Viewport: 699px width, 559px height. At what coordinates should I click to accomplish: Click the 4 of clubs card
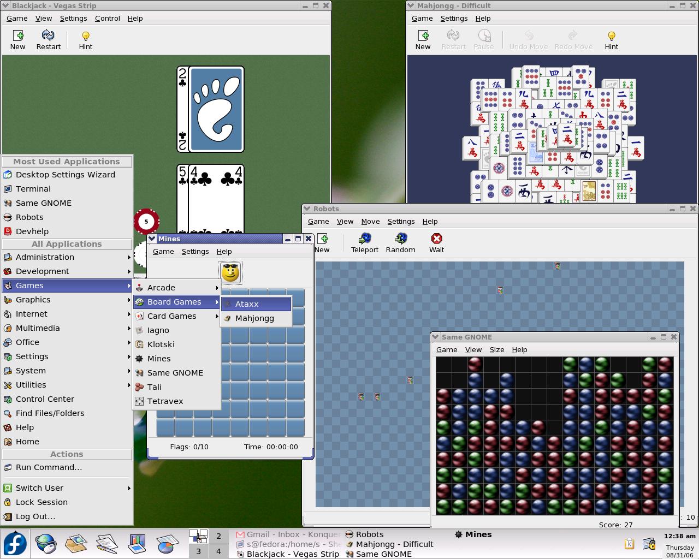click(x=216, y=199)
